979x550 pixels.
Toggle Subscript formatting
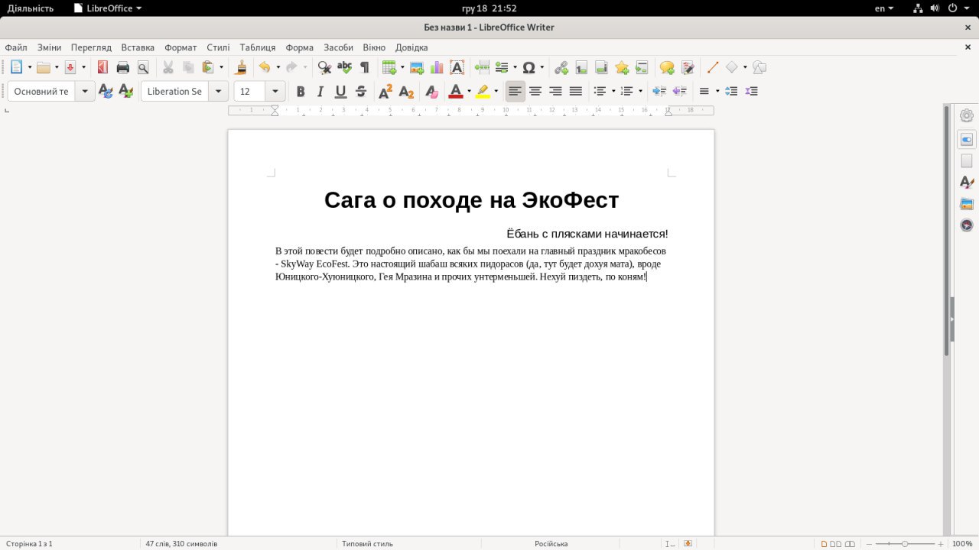pos(406,92)
